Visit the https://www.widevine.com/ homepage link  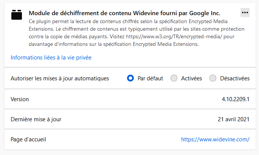click(215, 139)
